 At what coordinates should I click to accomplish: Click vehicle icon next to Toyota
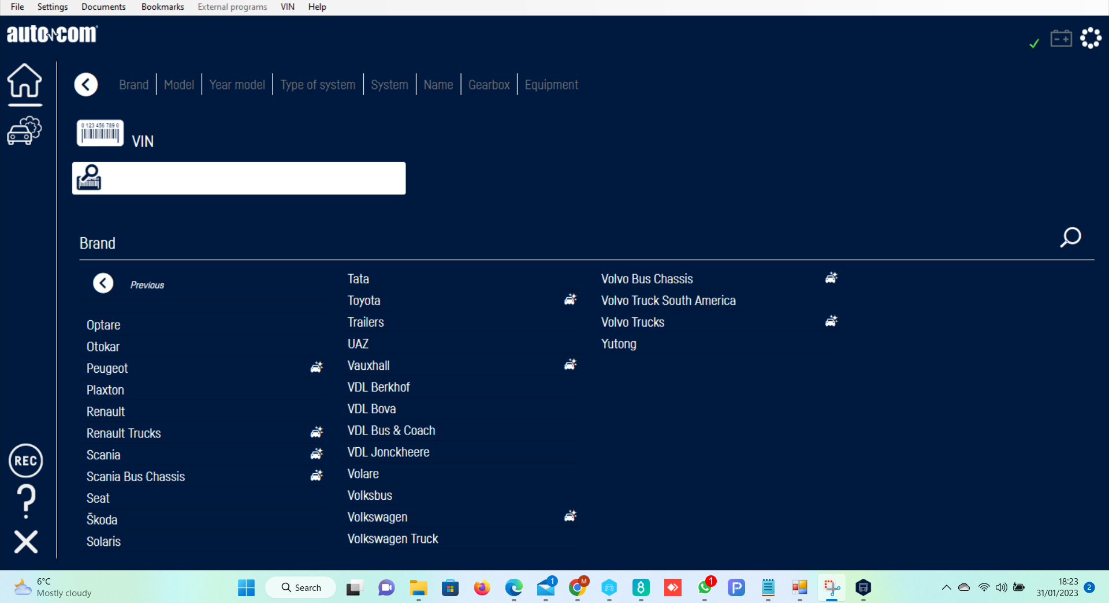[x=571, y=299]
